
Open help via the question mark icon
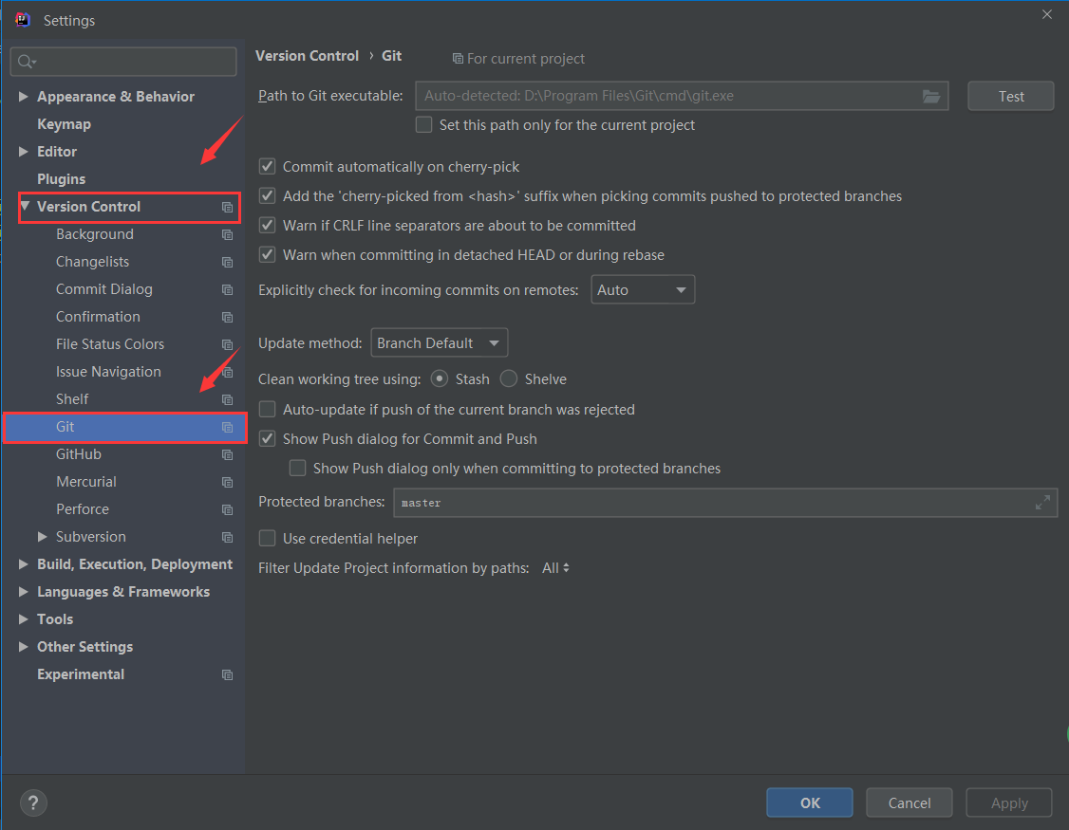click(33, 802)
